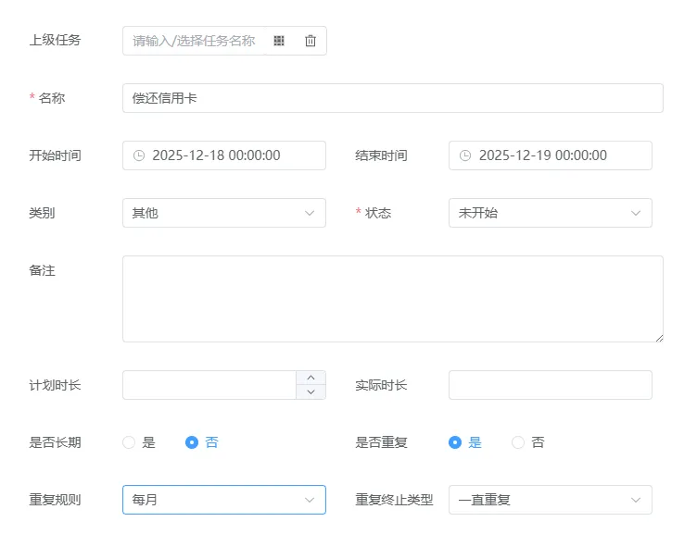Screen dimensions: 697x534
Task: Open the 状态 dropdown showing 未开始
Action: [x=550, y=213]
